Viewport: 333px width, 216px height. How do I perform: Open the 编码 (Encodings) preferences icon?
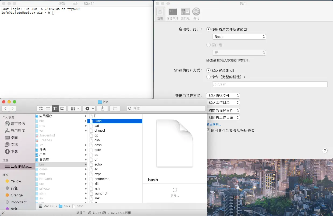[x=196, y=14]
